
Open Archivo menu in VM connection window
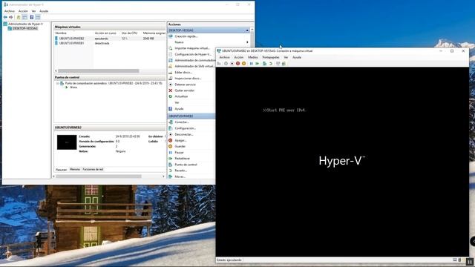tap(224, 57)
